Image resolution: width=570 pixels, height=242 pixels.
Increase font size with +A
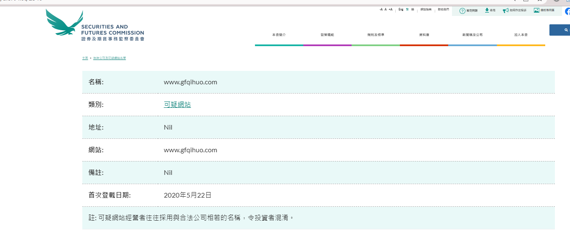pyautogui.click(x=390, y=9)
